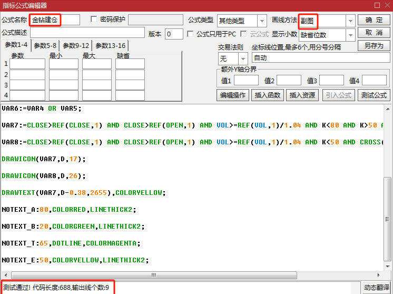Click the 值1 Y-axis boundary field
This screenshot has width=393, height=294.
pos(246,81)
